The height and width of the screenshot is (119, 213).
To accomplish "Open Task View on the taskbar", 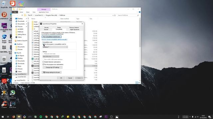I will pyautogui.click(x=8, y=117).
